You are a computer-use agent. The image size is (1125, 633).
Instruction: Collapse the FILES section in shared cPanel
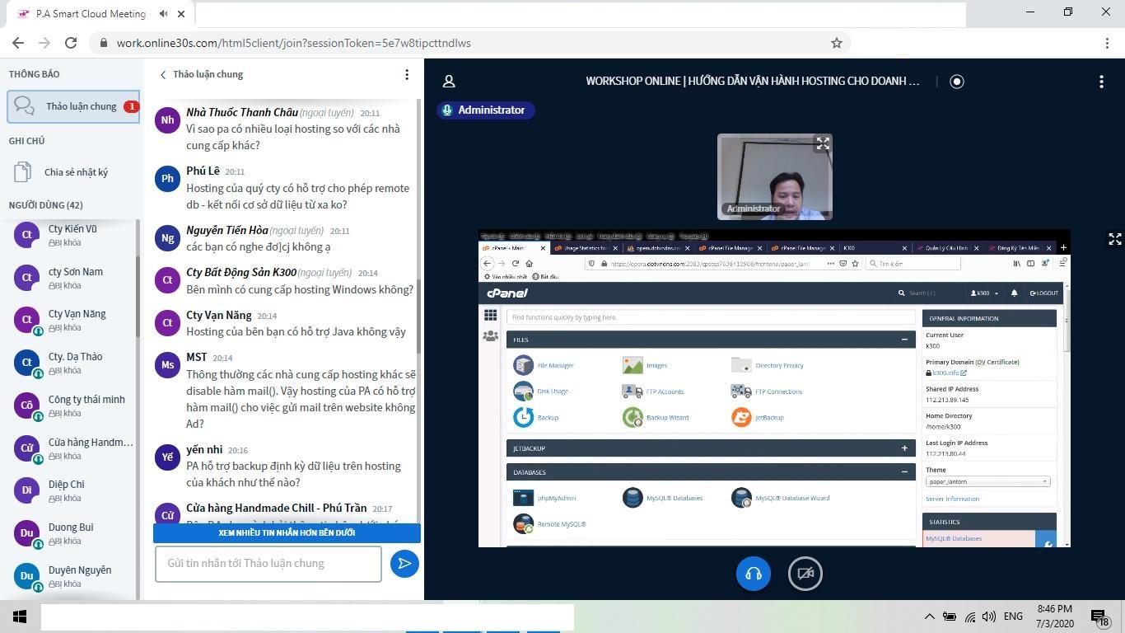(904, 340)
